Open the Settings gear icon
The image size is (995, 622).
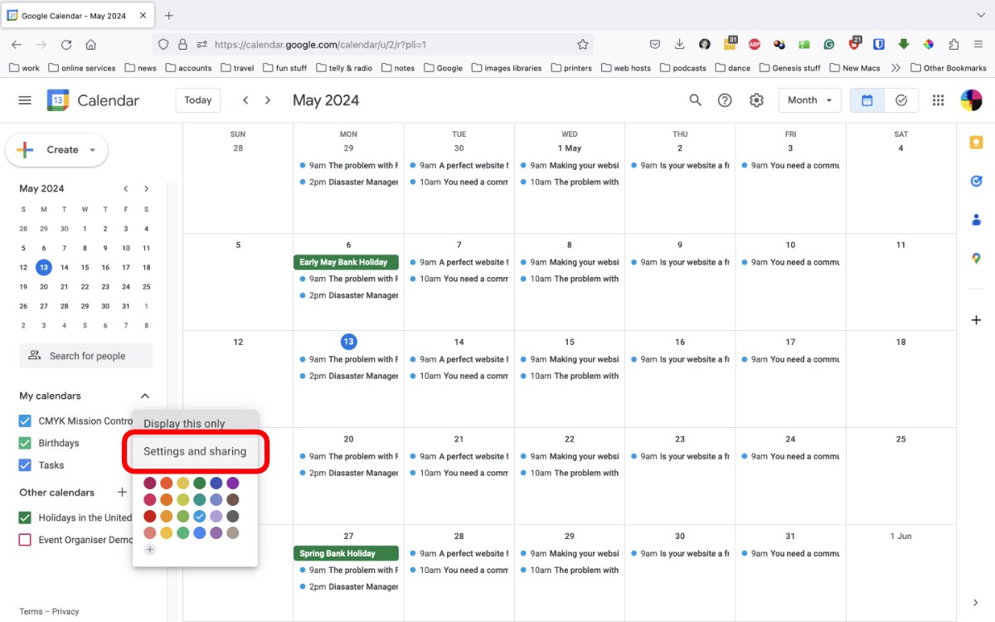756,100
